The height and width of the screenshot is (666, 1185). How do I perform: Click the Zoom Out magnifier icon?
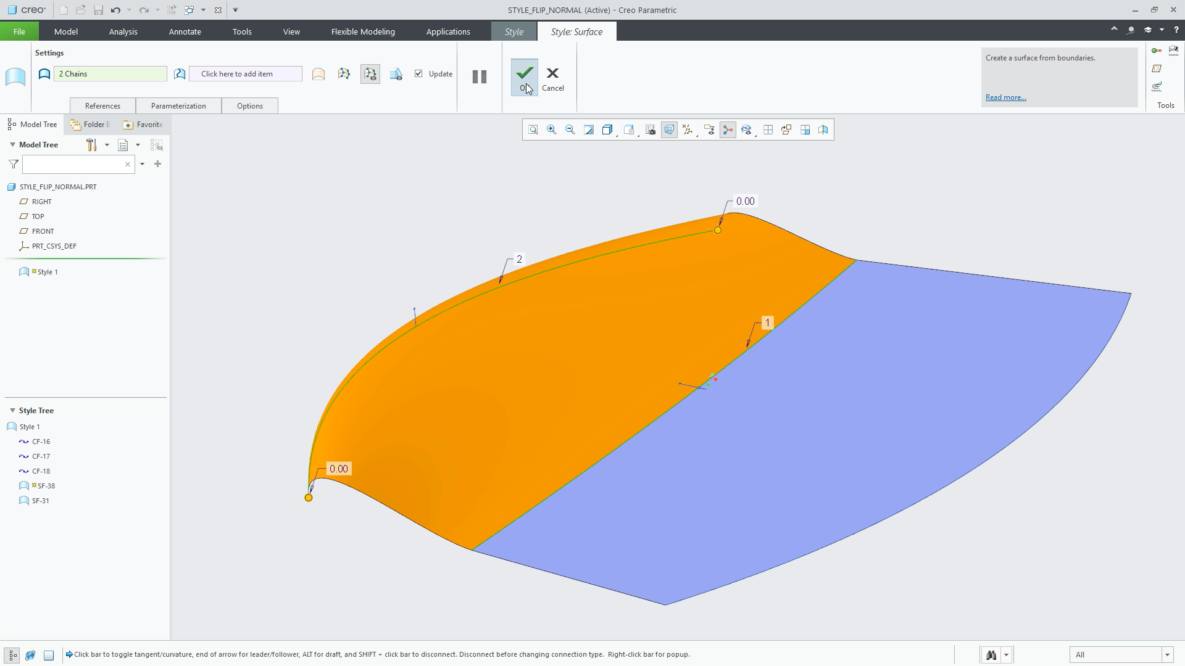pyautogui.click(x=570, y=130)
